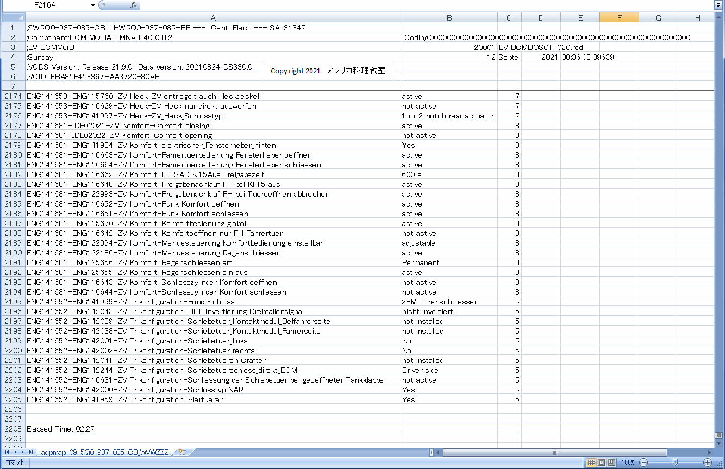Click the Name Box showing F2164
This screenshot has height=469, width=725.
point(46,5)
